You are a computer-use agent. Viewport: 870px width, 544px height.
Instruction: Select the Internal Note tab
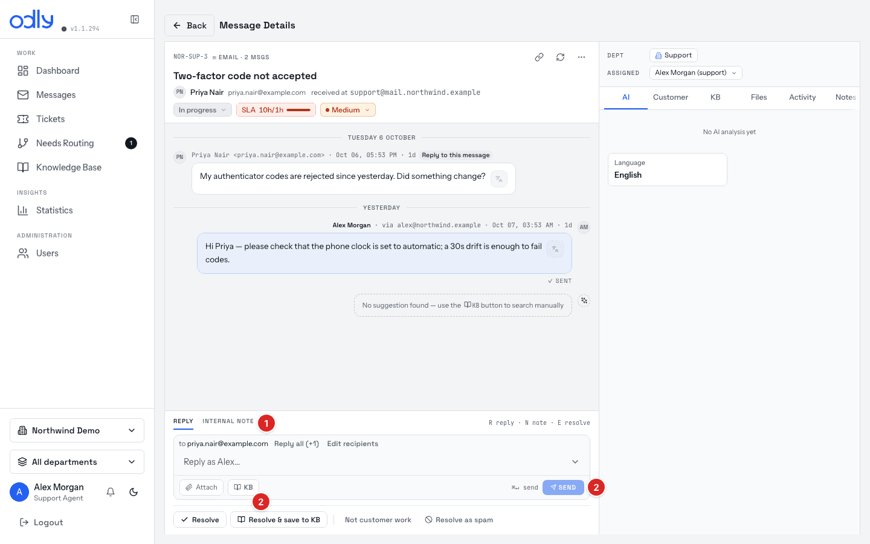228,421
